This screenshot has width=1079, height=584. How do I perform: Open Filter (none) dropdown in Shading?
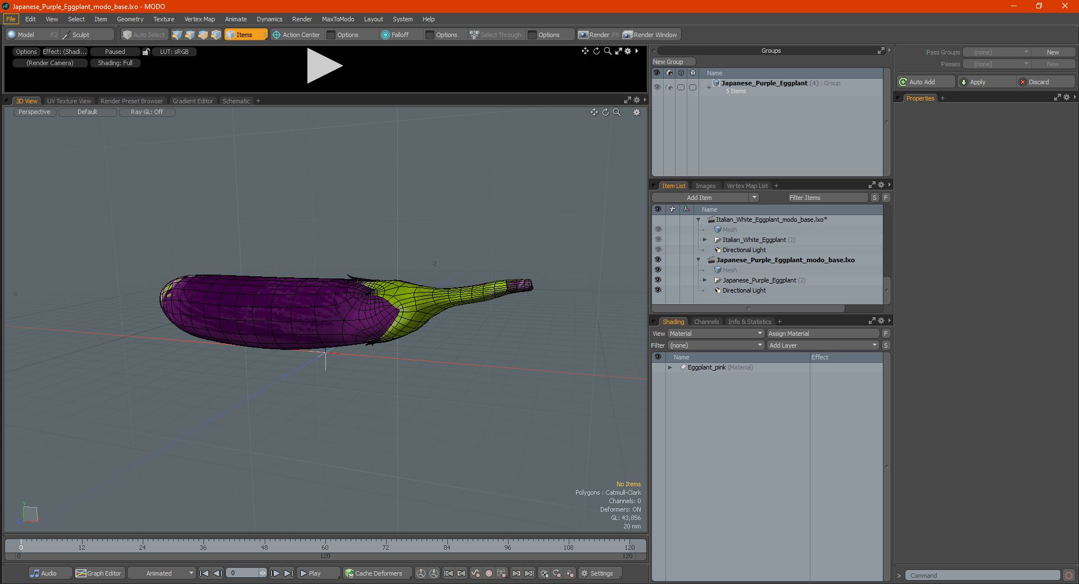click(x=716, y=345)
